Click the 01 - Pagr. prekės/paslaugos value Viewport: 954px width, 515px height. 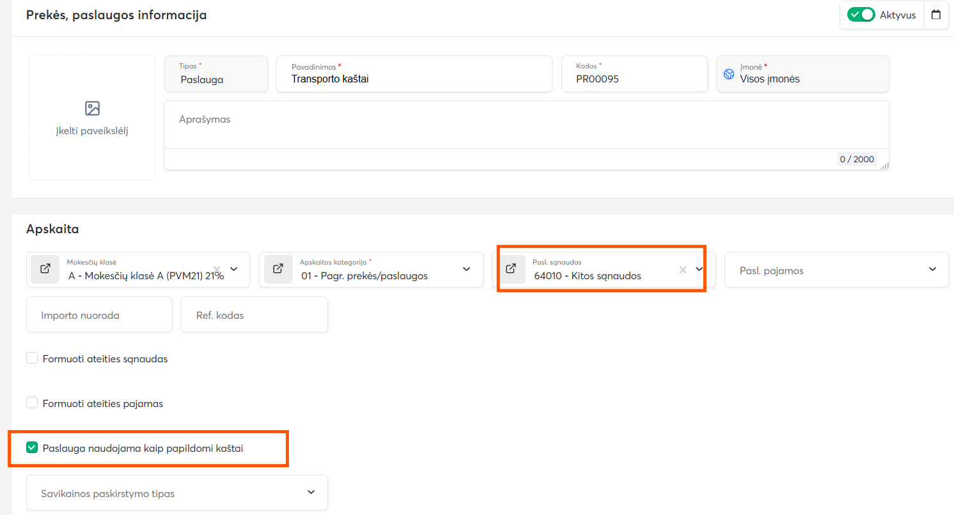pos(364,276)
